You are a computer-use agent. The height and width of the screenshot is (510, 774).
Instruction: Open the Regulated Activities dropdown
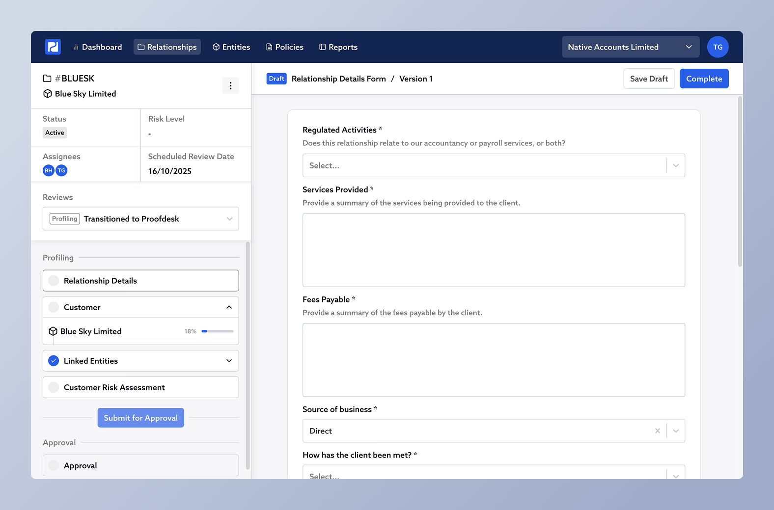pyautogui.click(x=493, y=165)
